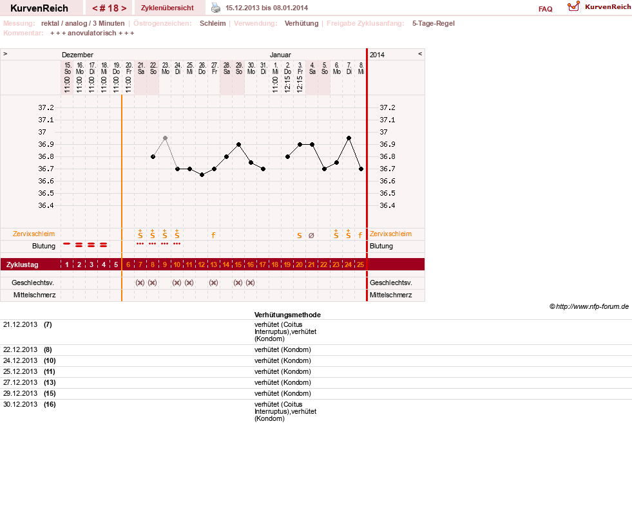Click temperature point on 7 January
Screen dimensions: 632x520
[x=349, y=138]
